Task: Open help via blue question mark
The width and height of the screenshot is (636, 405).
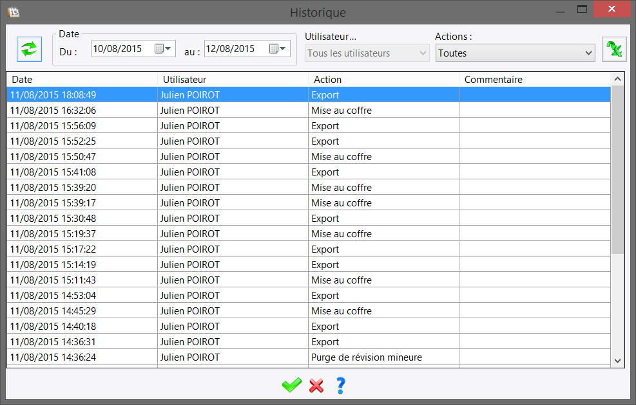Action: pos(341,386)
